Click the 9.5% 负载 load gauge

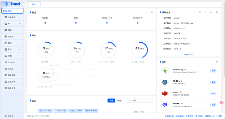click(x=46, y=50)
